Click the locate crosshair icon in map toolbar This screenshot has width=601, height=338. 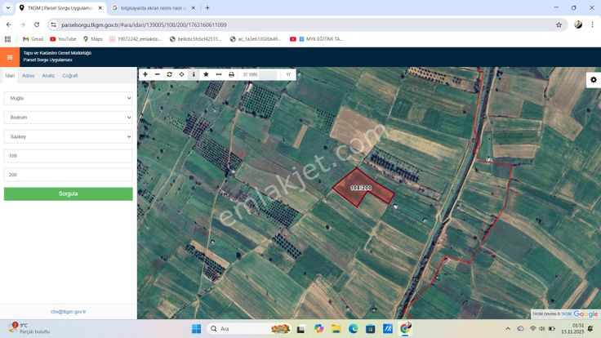click(x=181, y=74)
